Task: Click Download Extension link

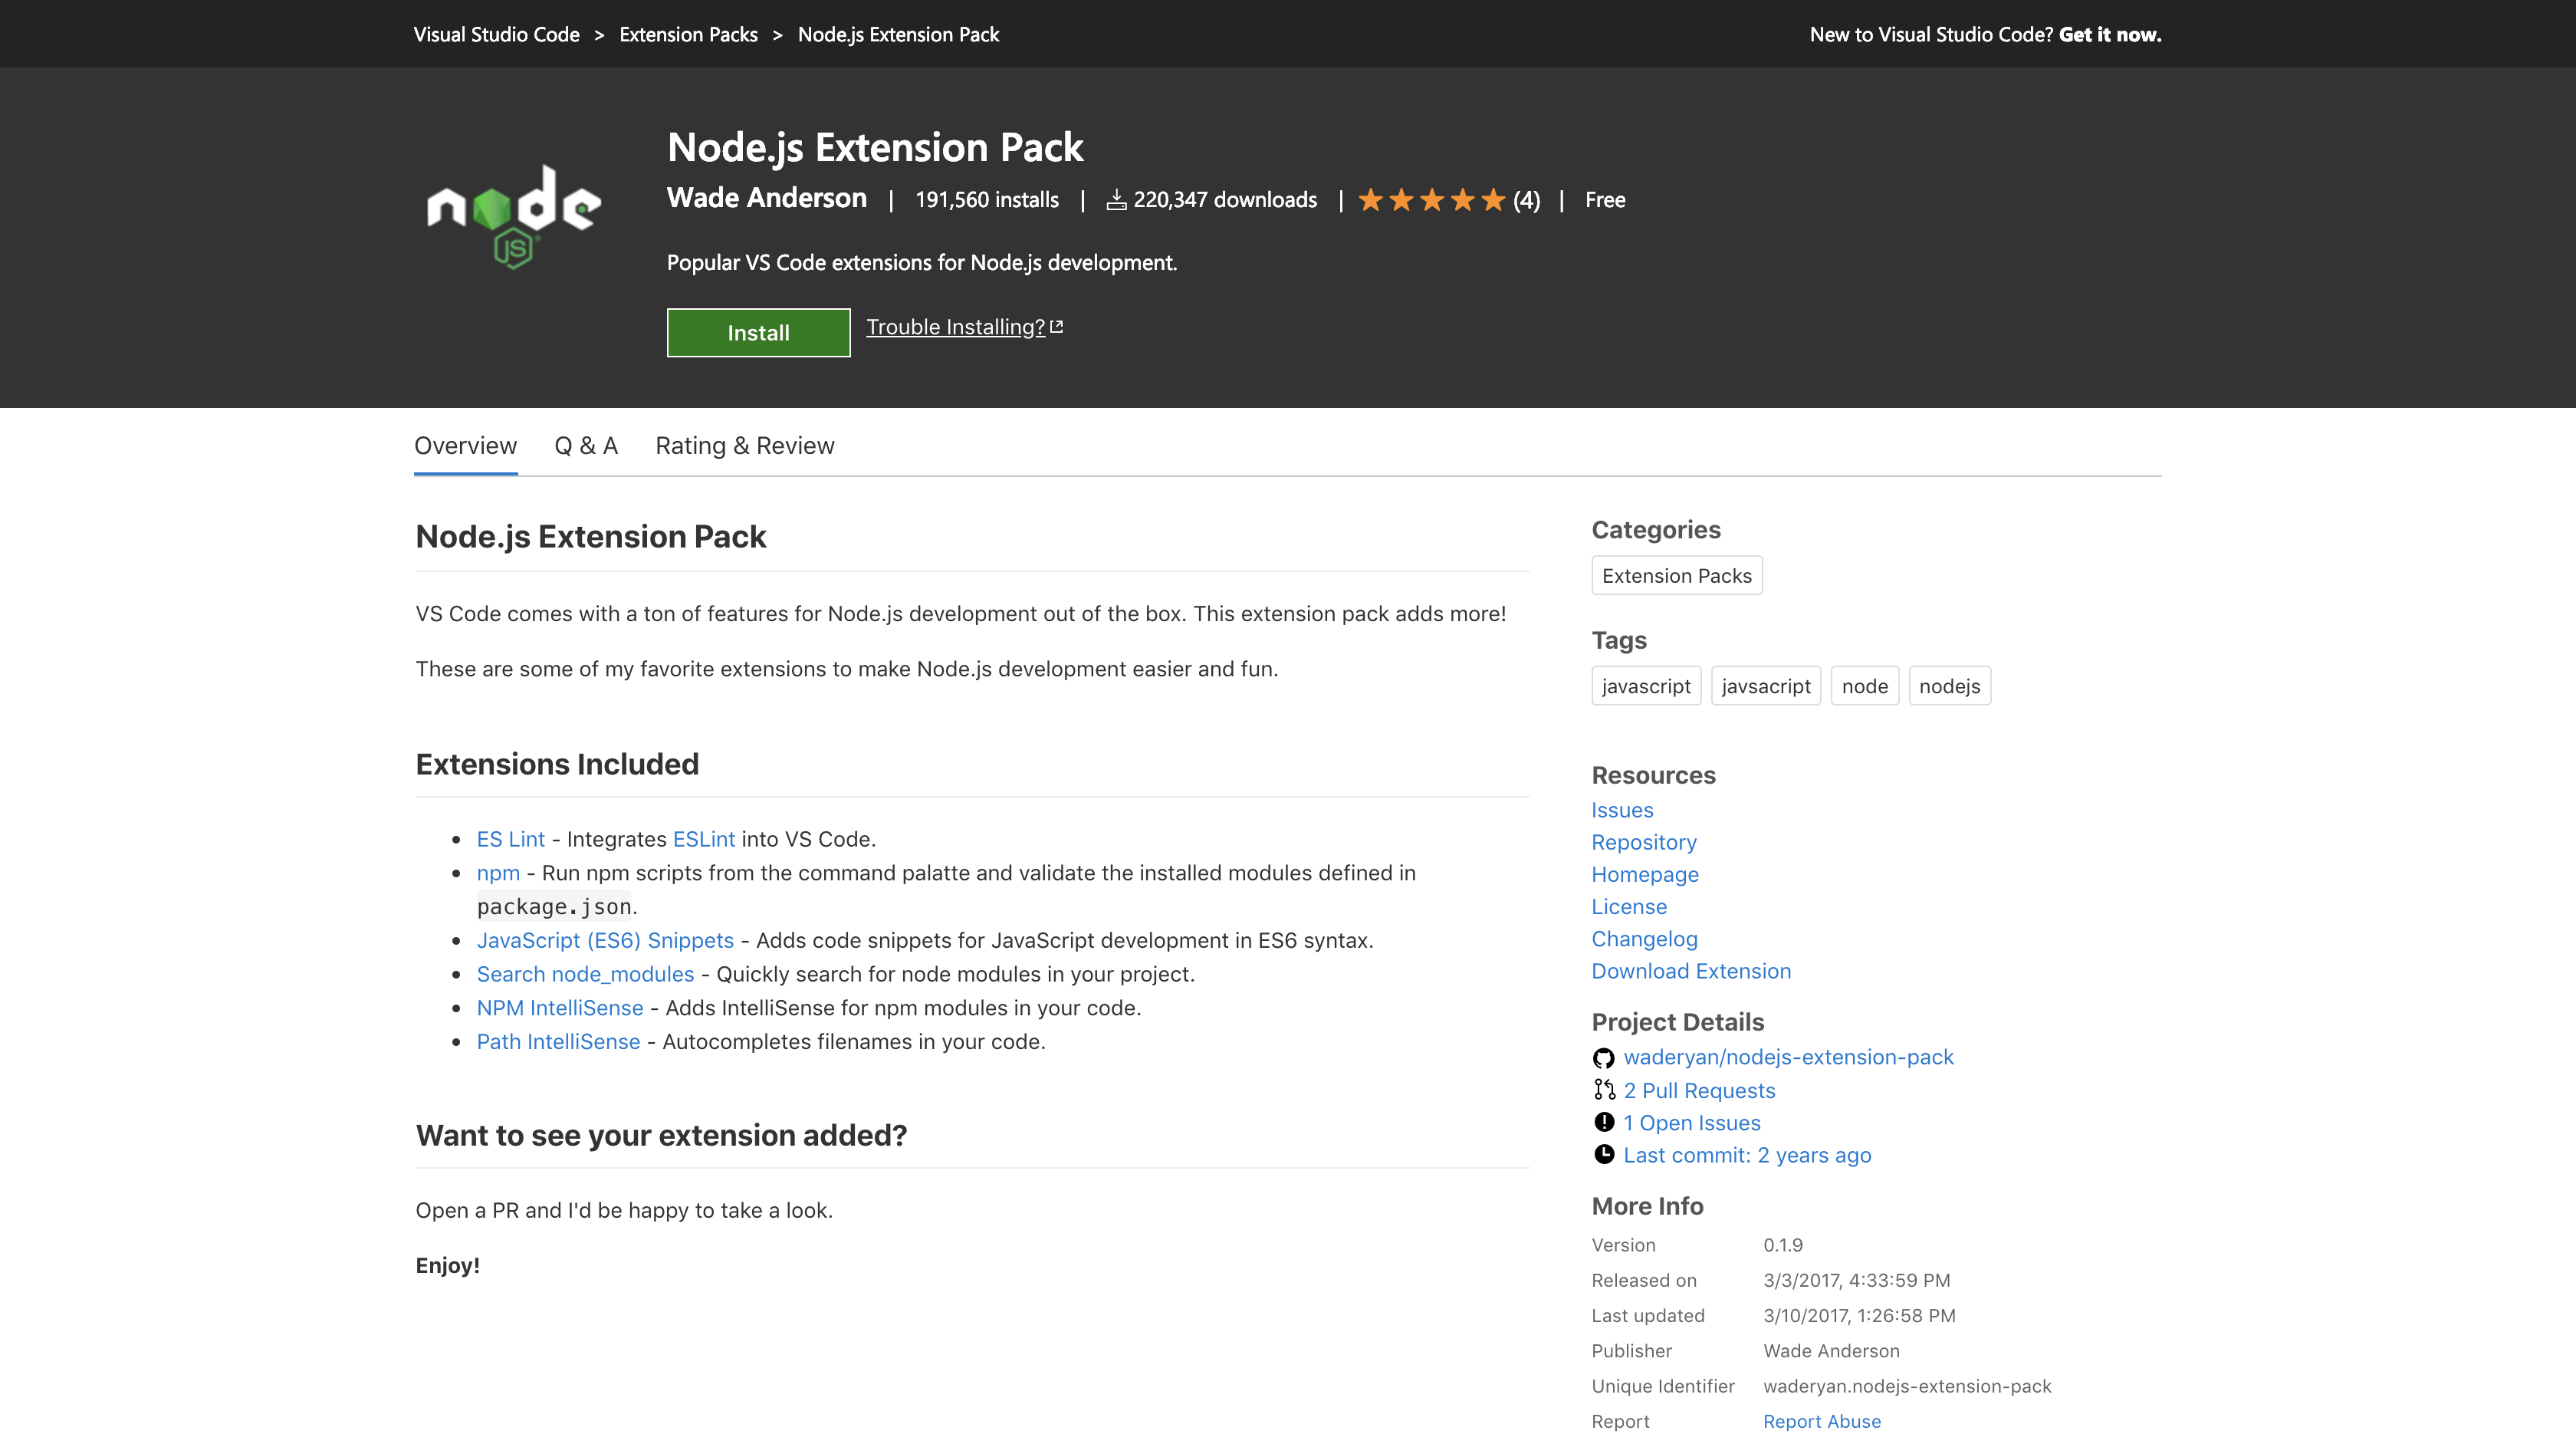Action: (1691, 971)
